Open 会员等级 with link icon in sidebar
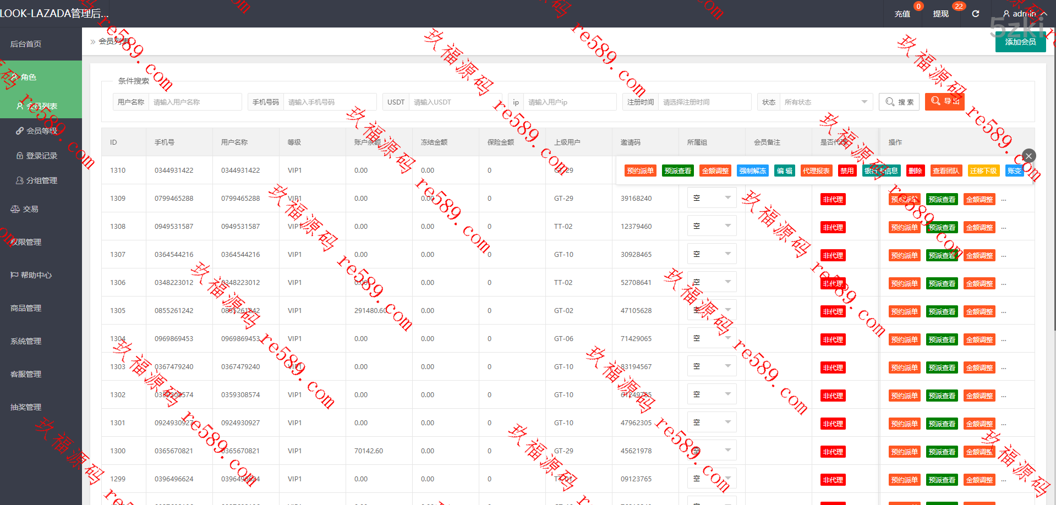The image size is (1056, 505). pos(37,131)
